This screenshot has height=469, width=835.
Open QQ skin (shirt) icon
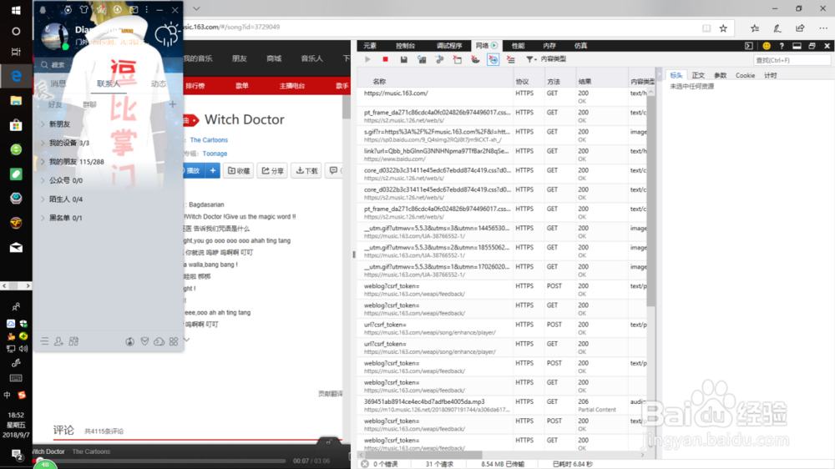(84, 9)
